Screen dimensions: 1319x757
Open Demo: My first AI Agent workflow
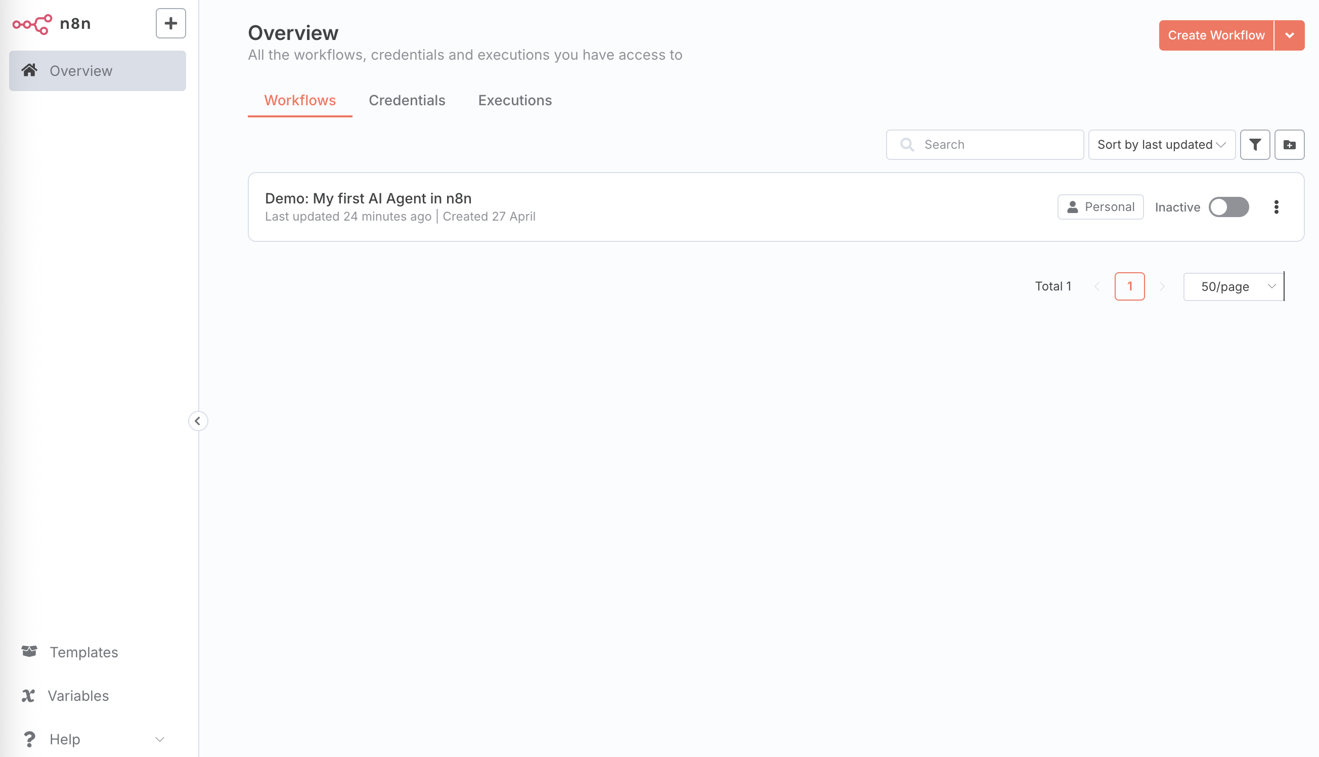point(368,198)
